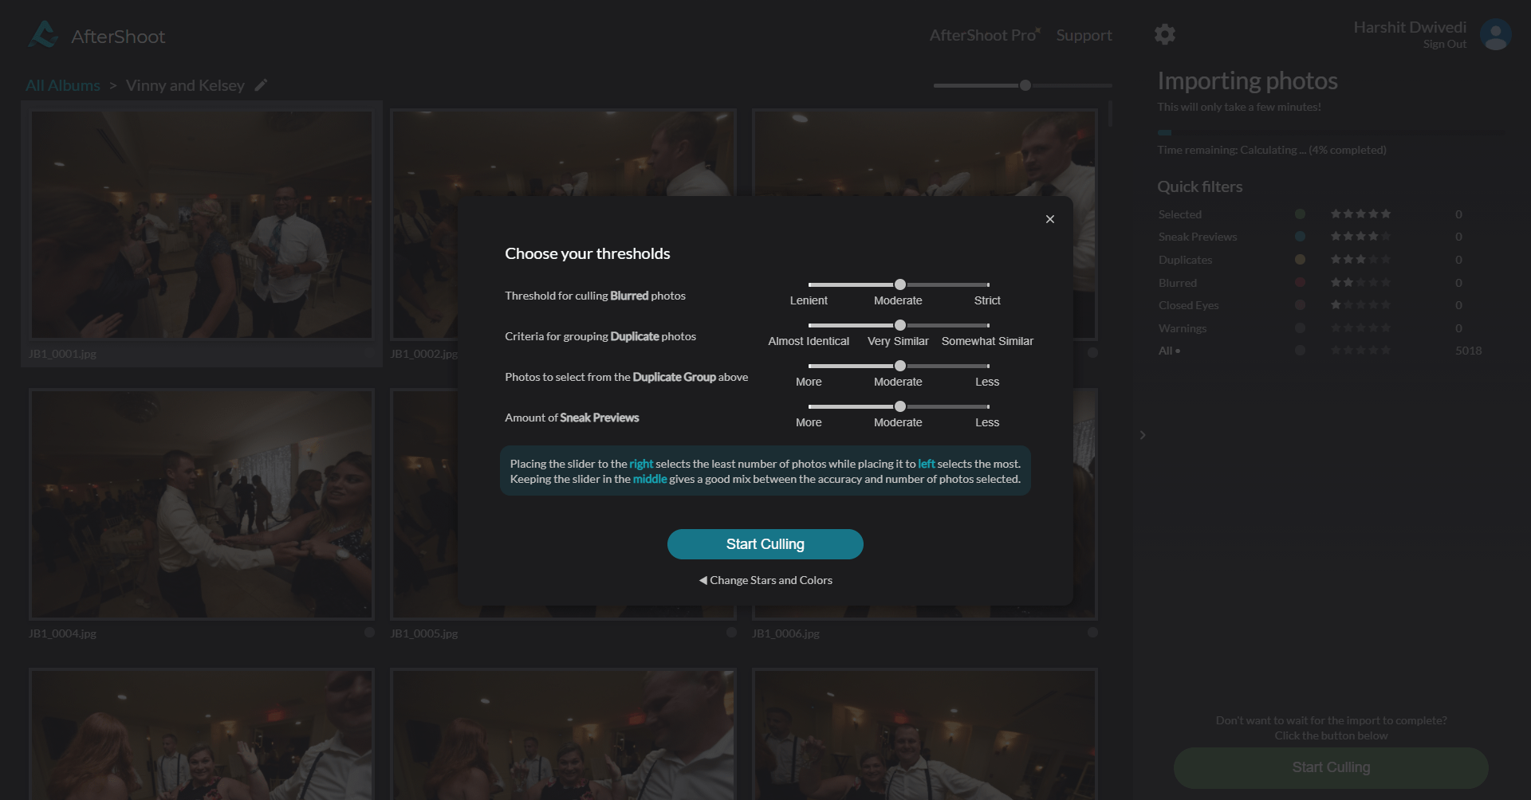Toggle selection dot for JB1_0005.jpg
1531x800 pixels.
(731, 632)
